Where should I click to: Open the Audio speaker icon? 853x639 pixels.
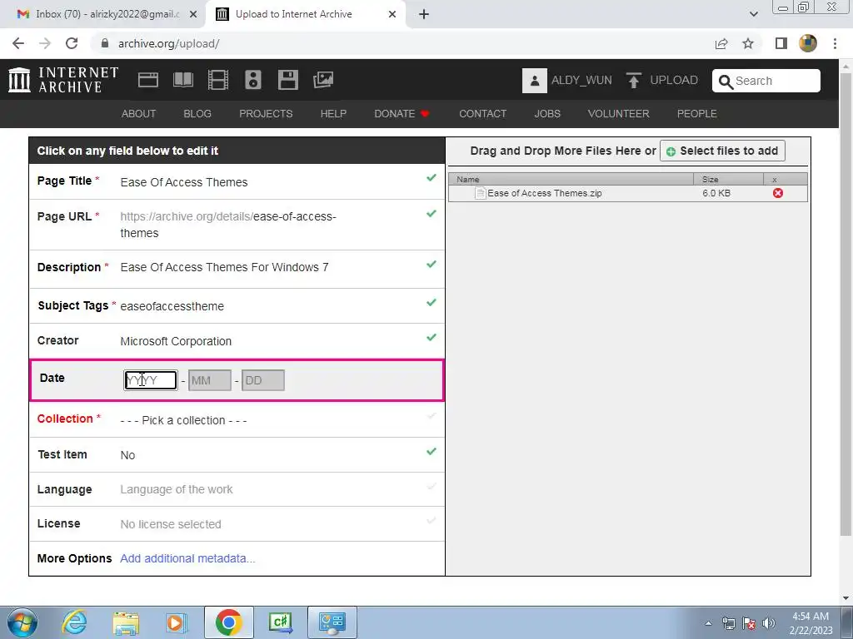point(253,80)
